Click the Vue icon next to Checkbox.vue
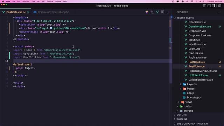The width and height of the screenshot is (224, 126). 186,22
